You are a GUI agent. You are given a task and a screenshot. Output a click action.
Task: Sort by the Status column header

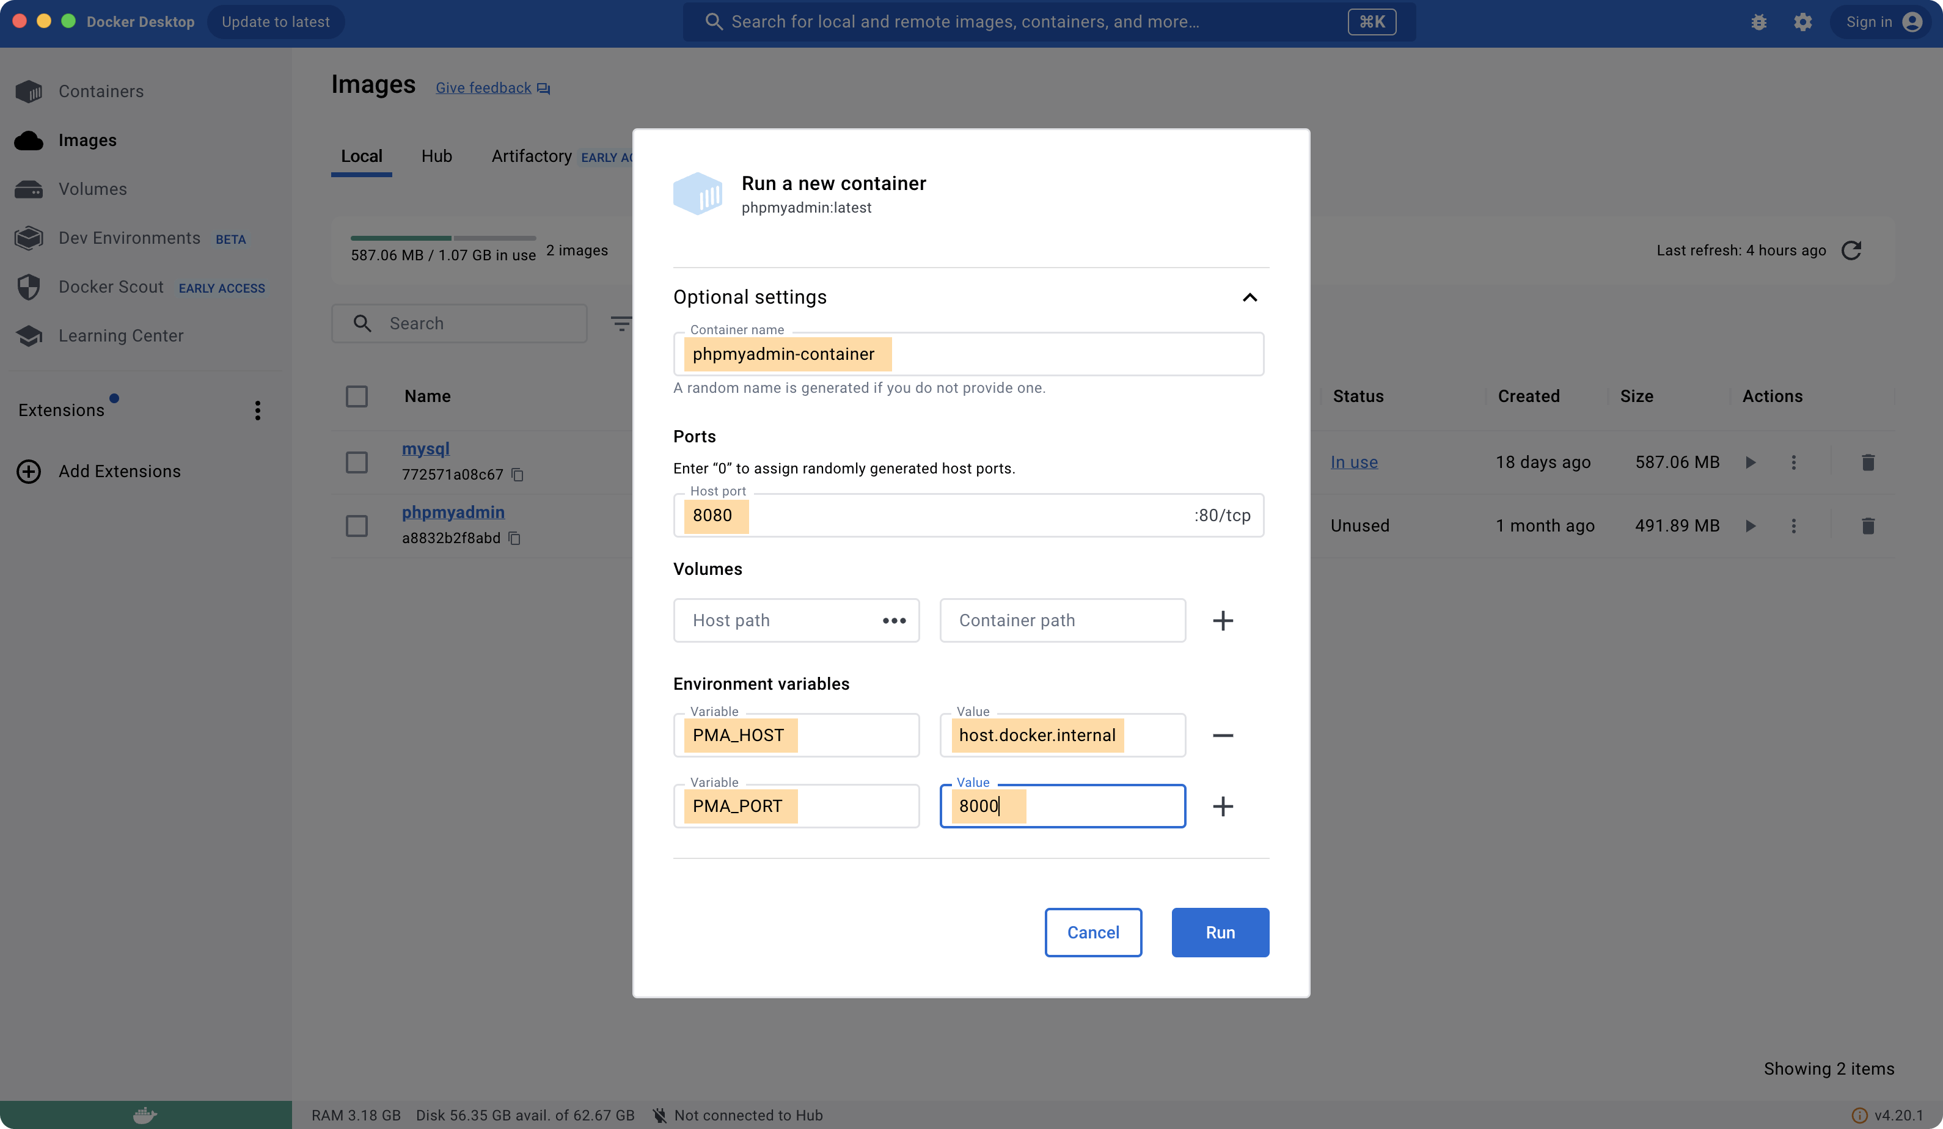coord(1358,396)
